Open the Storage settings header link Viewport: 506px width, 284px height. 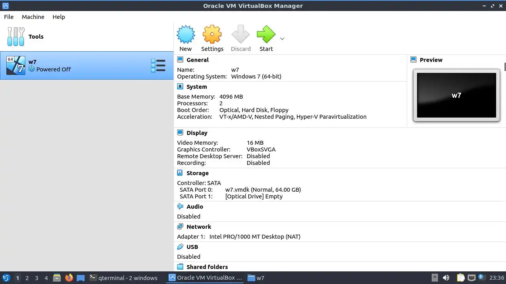[198, 173]
